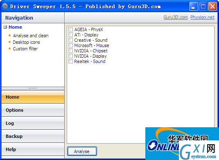Switch to the Home pane tab
219x160 pixels.
point(33,97)
